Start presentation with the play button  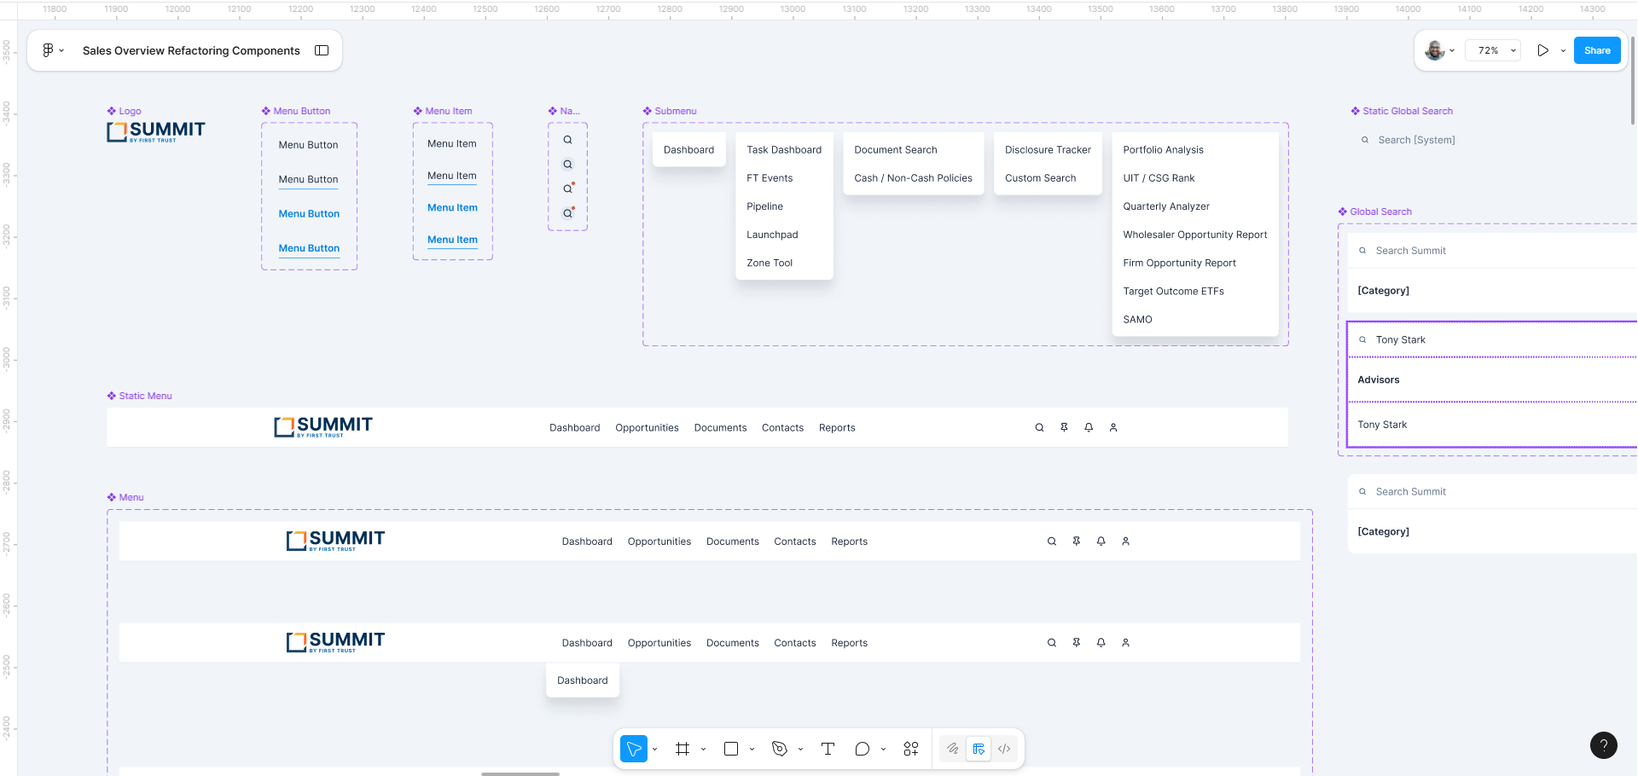point(1542,50)
